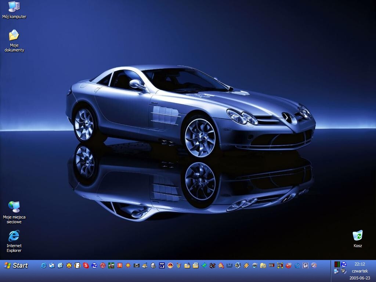Click the headphones icon in Quick Launch
Screen dimensions: 376x282
pyautogui.click(x=305, y=265)
